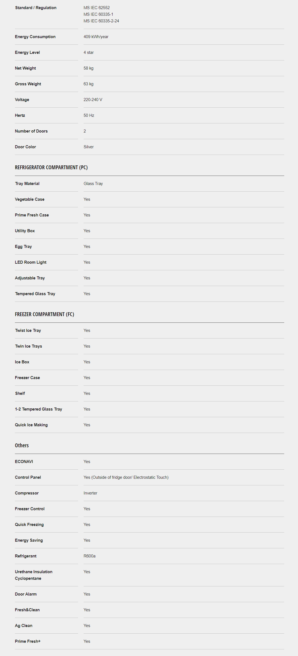Click the Urethane Insulation Cyclopentane label
The height and width of the screenshot is (656, 298).
[x=33, y=575]
